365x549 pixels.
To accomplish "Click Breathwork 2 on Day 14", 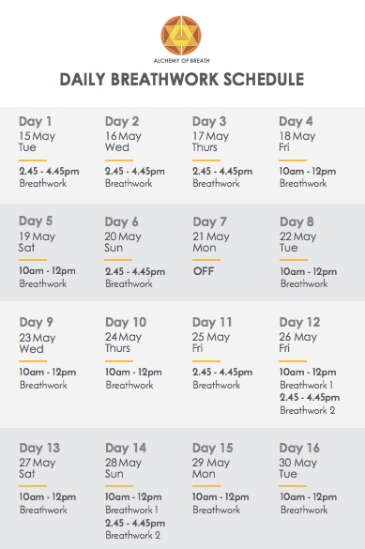I will tap(133, 535).
